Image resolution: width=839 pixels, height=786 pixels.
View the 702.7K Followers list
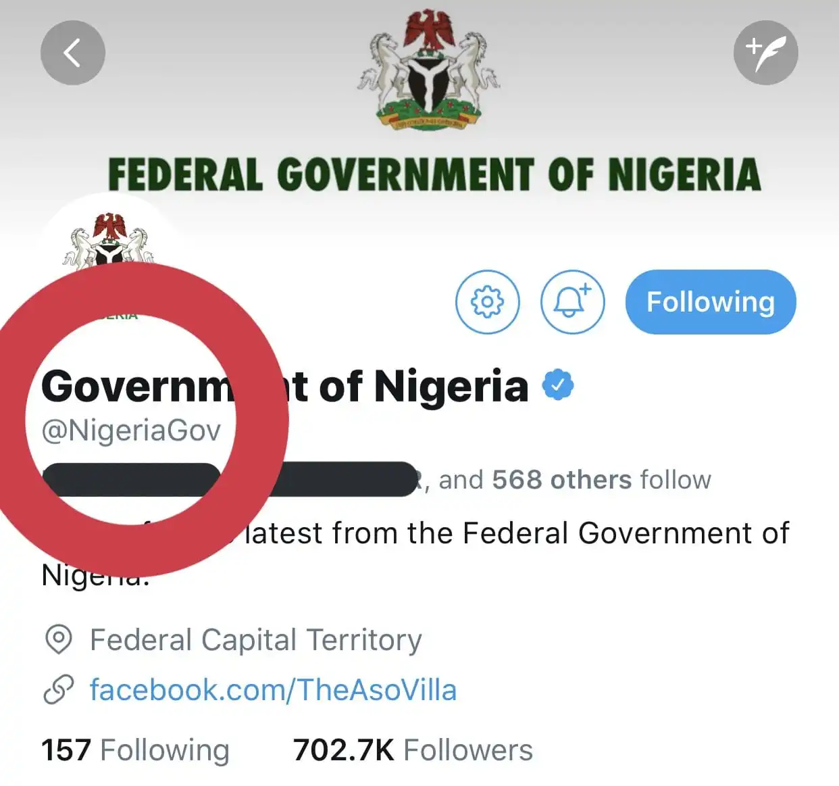click(413, 750)
